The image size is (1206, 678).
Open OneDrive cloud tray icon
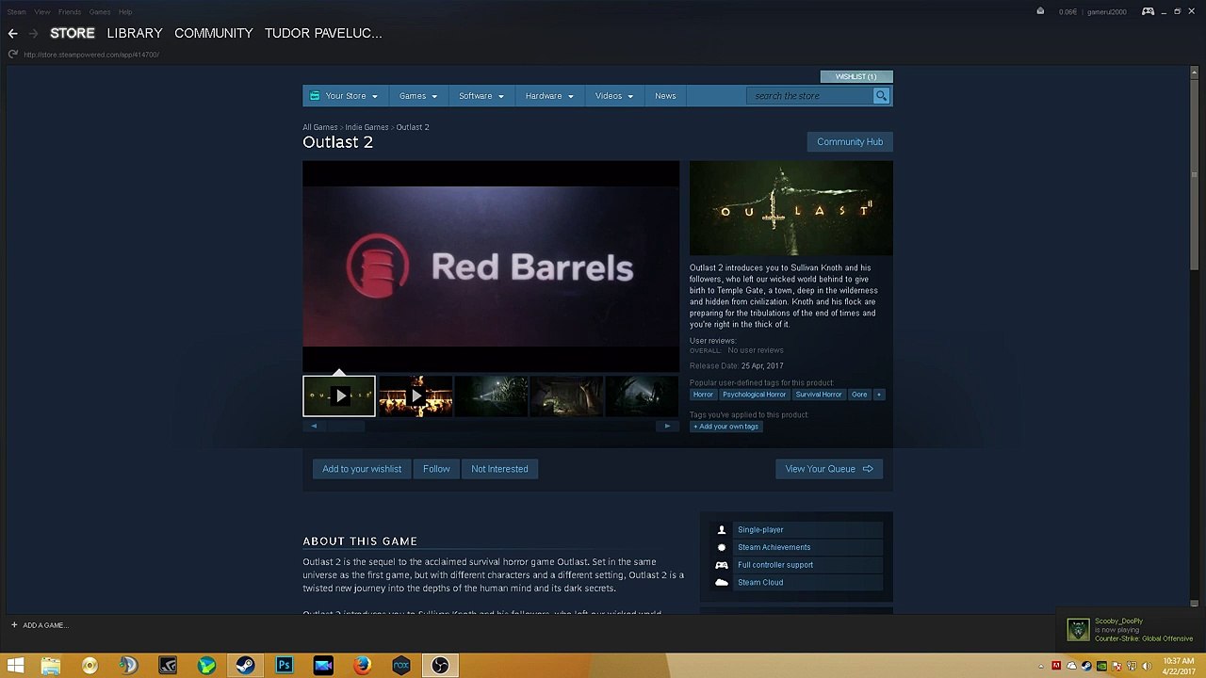[x=1071, y=667]
